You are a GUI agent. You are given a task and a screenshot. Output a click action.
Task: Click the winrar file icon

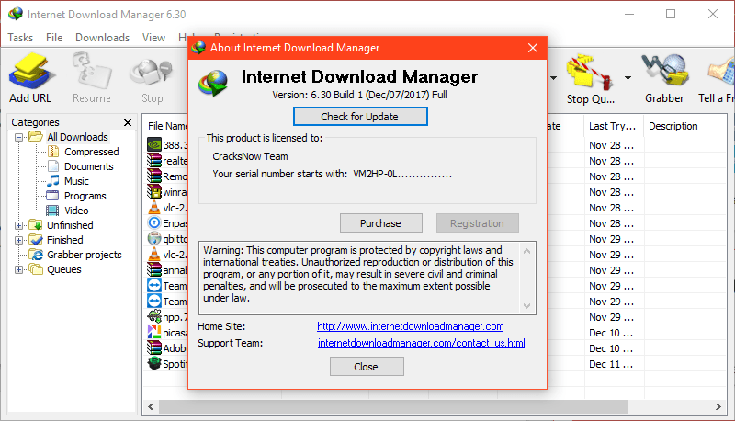point(154,191)
